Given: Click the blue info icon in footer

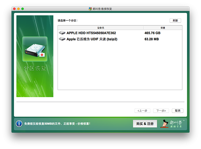Looking at the screenshot, I should tap(19, 124).
